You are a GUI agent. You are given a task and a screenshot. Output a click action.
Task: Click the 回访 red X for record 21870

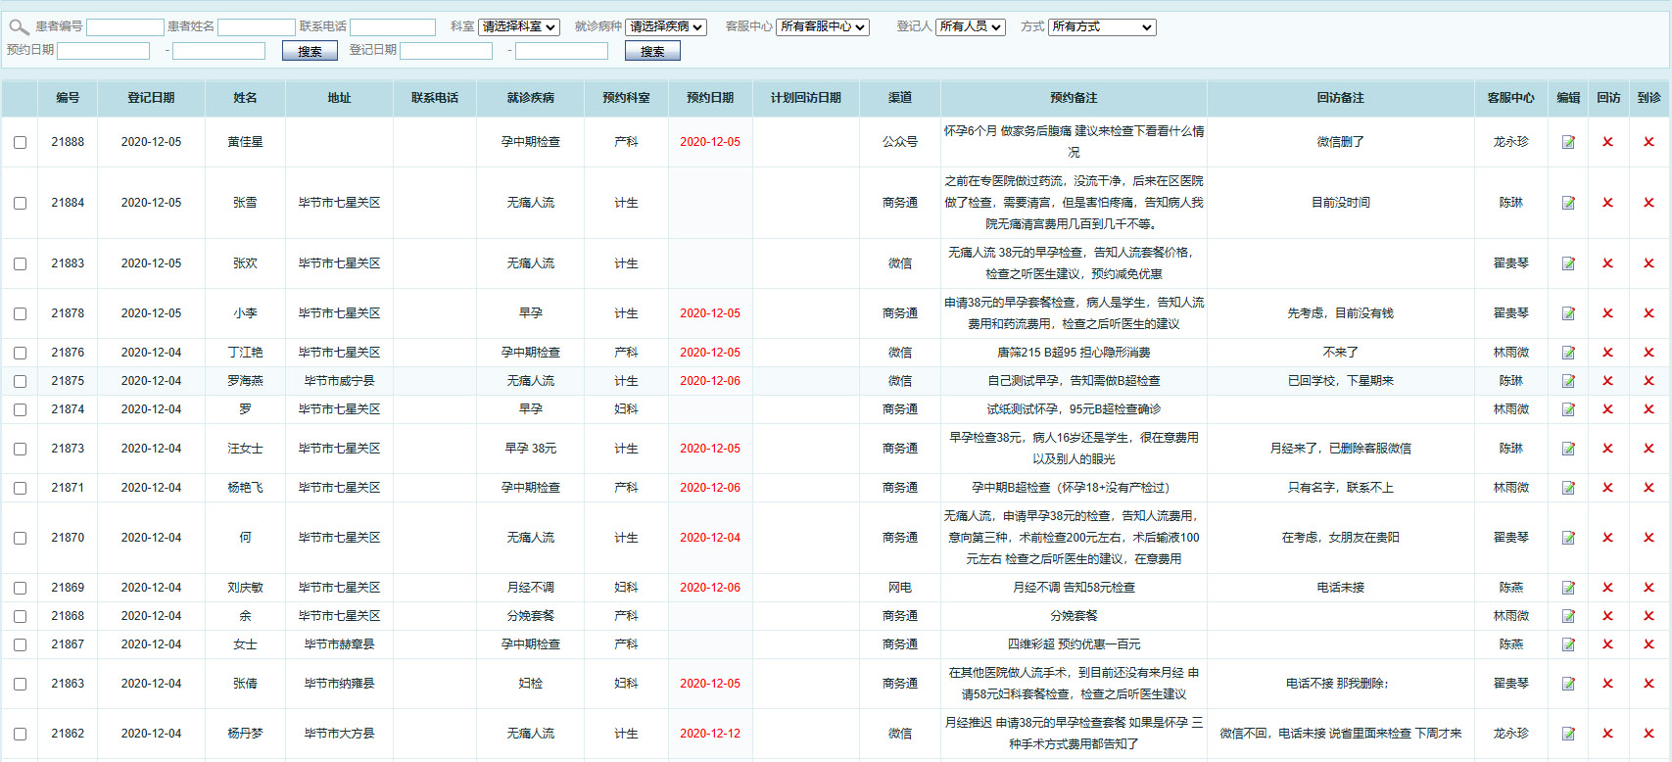coord(1607,538)
